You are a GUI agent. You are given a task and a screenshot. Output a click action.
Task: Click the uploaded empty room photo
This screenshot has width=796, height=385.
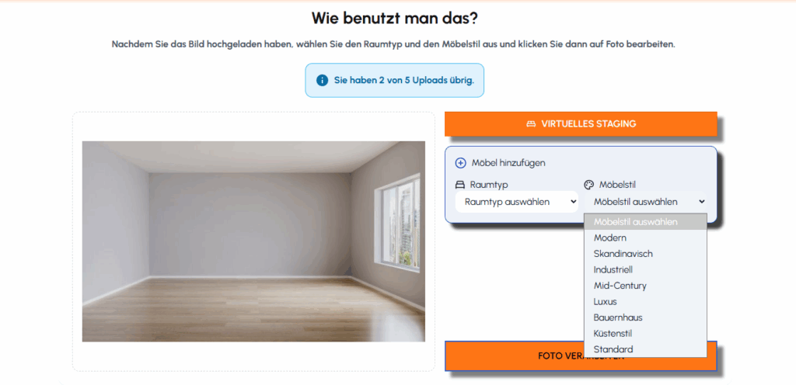[x=254, y=241]
